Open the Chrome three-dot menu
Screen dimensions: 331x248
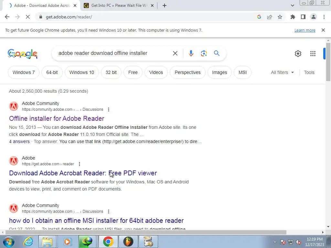tap(324, 17)
